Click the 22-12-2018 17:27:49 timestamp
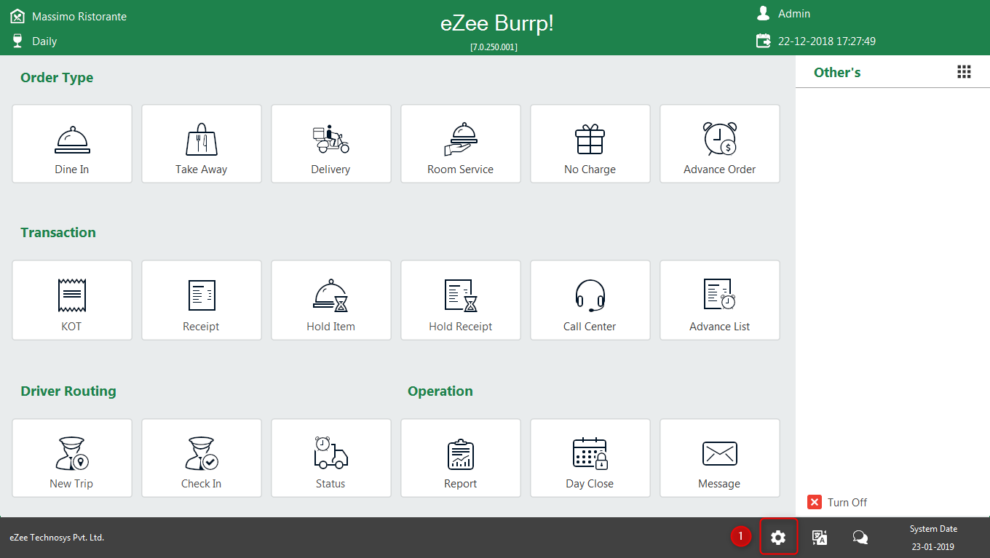 pos(827,41)
